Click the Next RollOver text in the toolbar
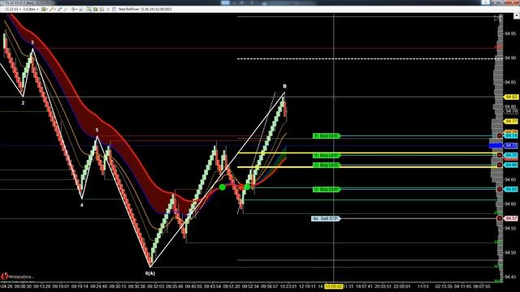 pos(145,9)
